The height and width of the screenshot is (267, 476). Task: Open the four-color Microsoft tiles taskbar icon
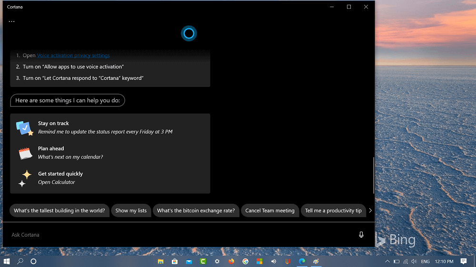pos(259,261)
